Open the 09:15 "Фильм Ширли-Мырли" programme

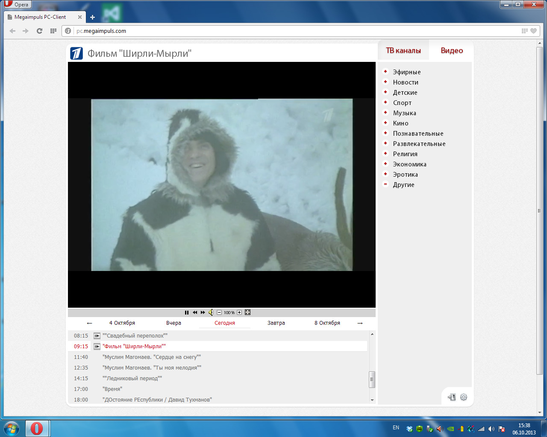pos(218,347)
